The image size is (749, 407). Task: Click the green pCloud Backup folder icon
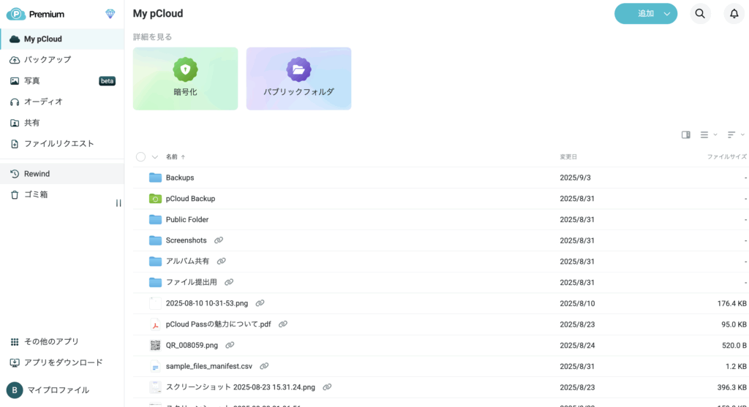[155, 199]
